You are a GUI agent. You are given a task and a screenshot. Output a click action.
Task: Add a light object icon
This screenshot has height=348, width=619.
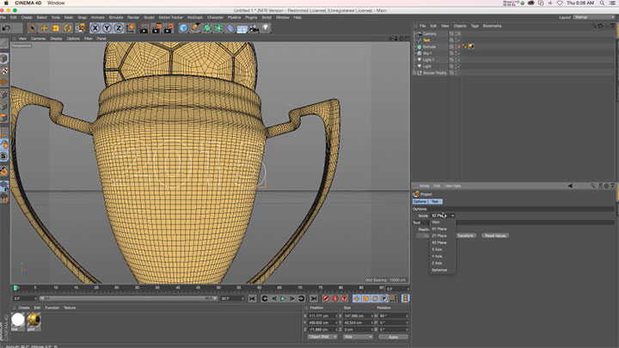pyautogui.click(x=266, y=28)
